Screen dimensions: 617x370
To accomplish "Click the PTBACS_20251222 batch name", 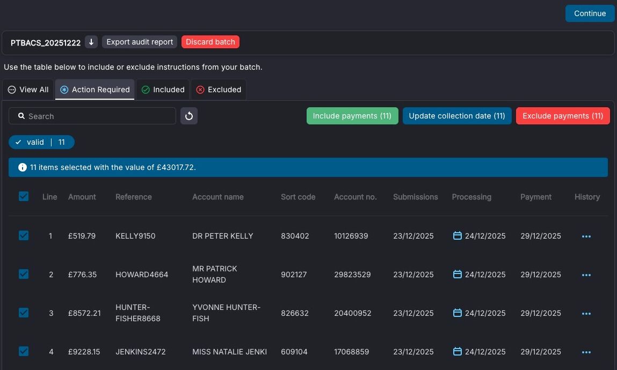I will pos(46,43).
